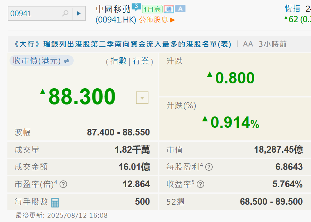Click the 中國移動 stock name
The width and height of the screenshot is (311, 222).
coord(113,9)
